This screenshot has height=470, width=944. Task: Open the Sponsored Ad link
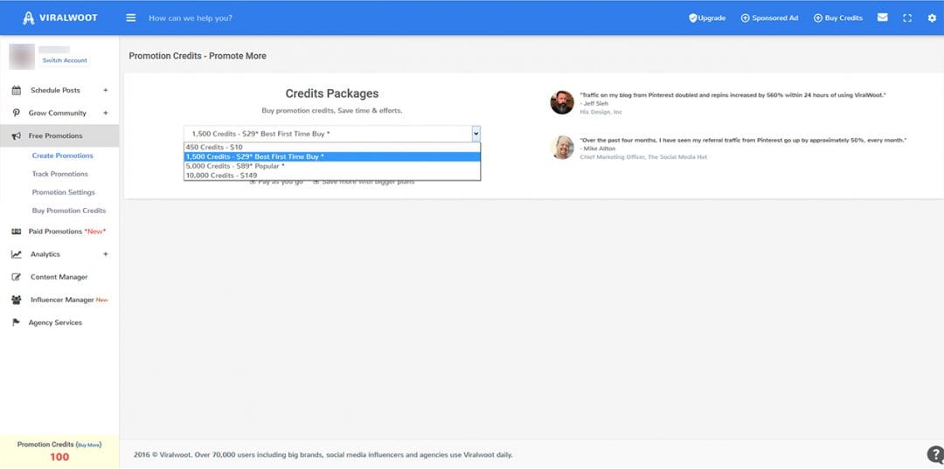(x=769, y=18)
